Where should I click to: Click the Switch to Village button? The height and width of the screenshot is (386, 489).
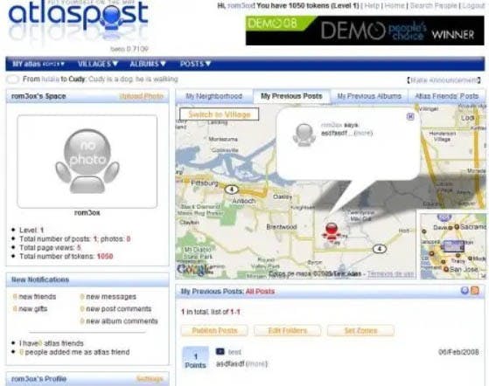coord(220,114)
